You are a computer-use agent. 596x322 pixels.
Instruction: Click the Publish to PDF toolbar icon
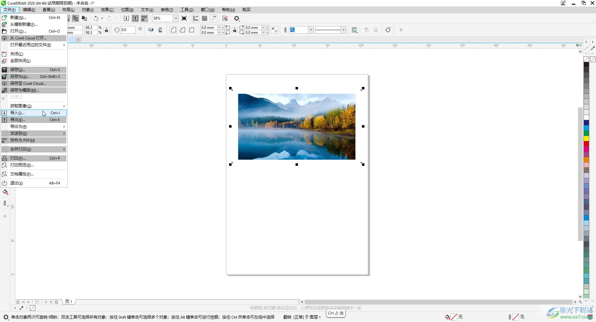coord(144,18)
